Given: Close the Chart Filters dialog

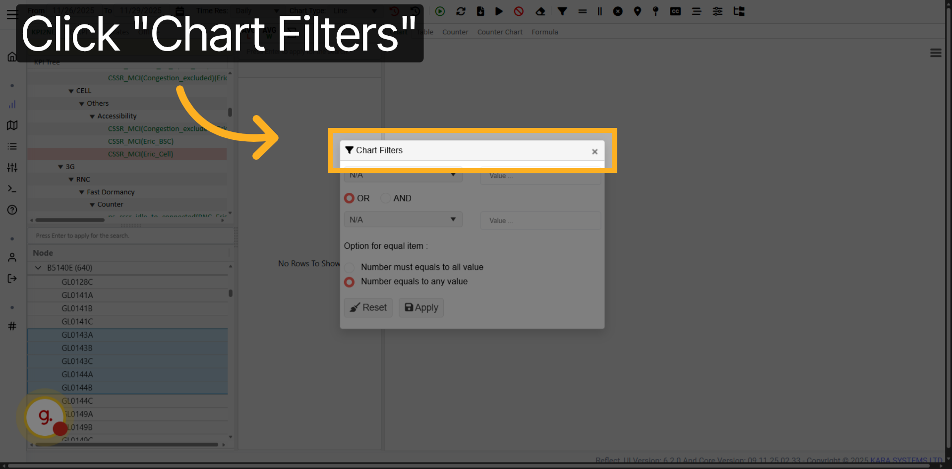Looking at the screenshot, I should coord(595,152).
